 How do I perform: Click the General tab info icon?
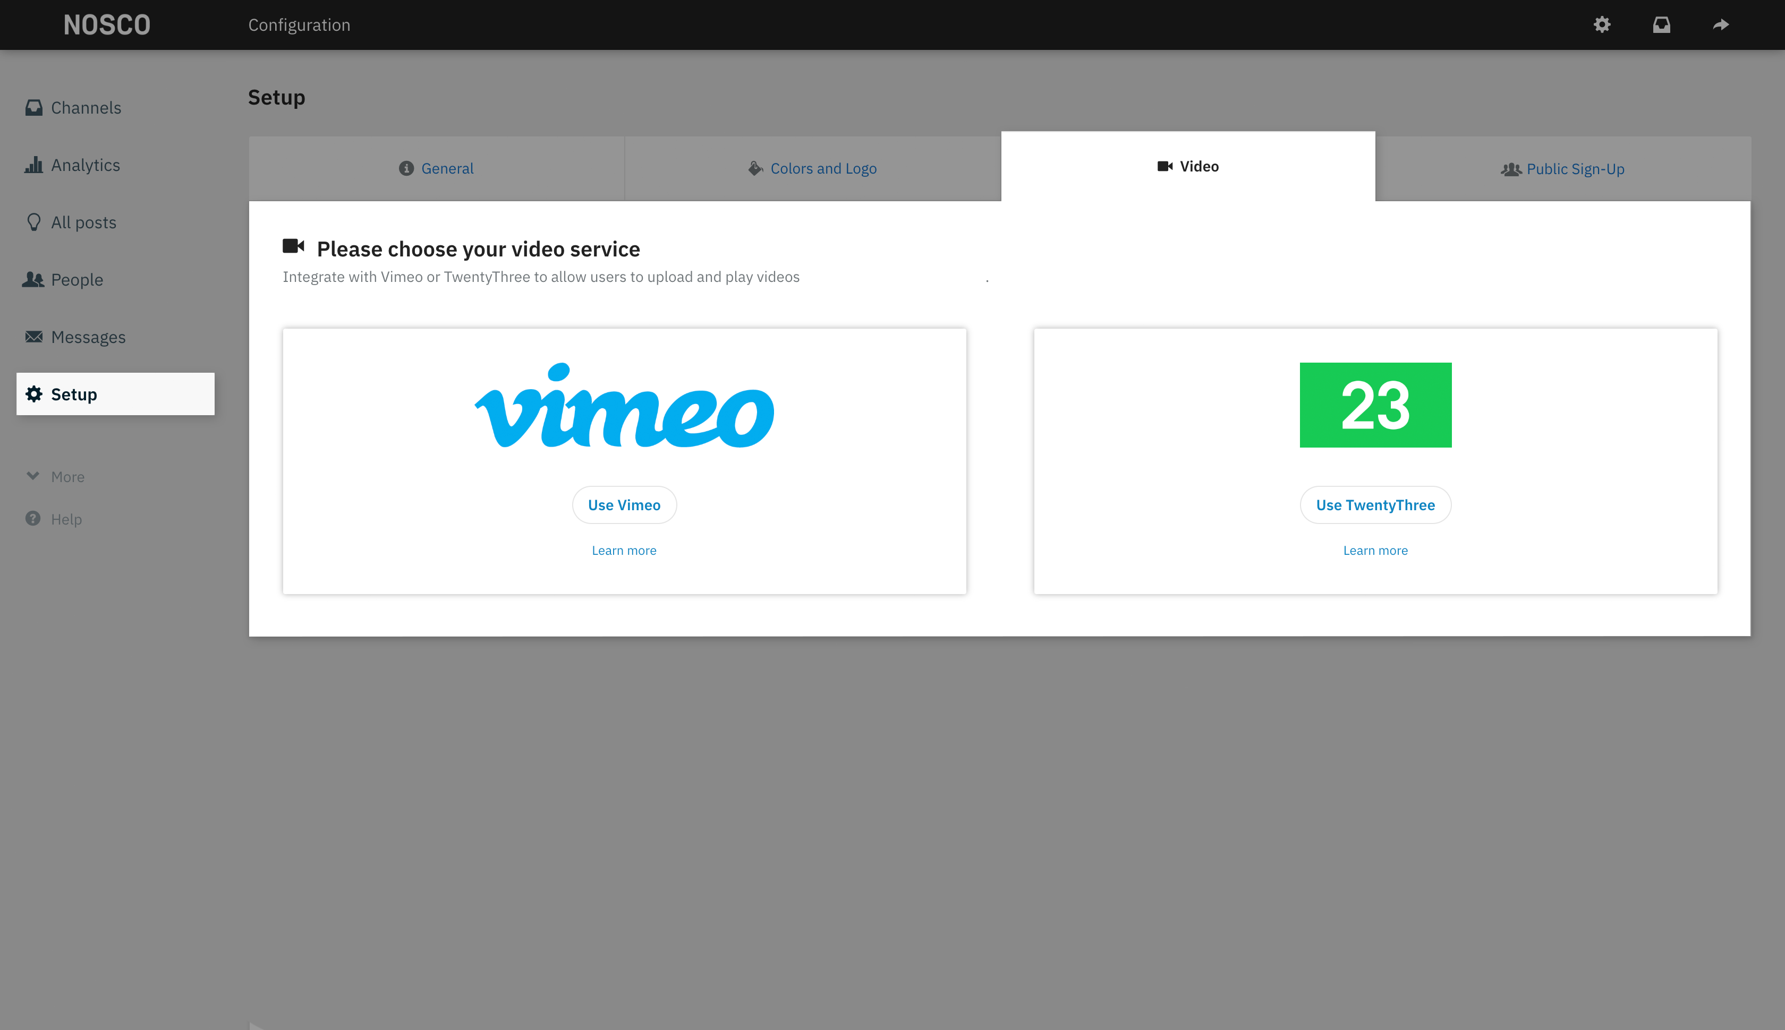[x=405, y=168]
